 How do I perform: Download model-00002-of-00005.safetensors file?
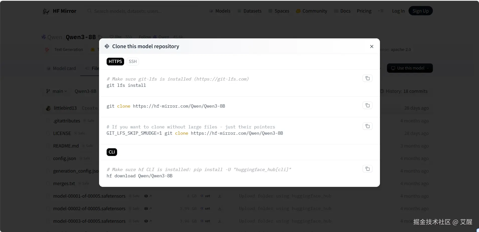click(220, 209)
